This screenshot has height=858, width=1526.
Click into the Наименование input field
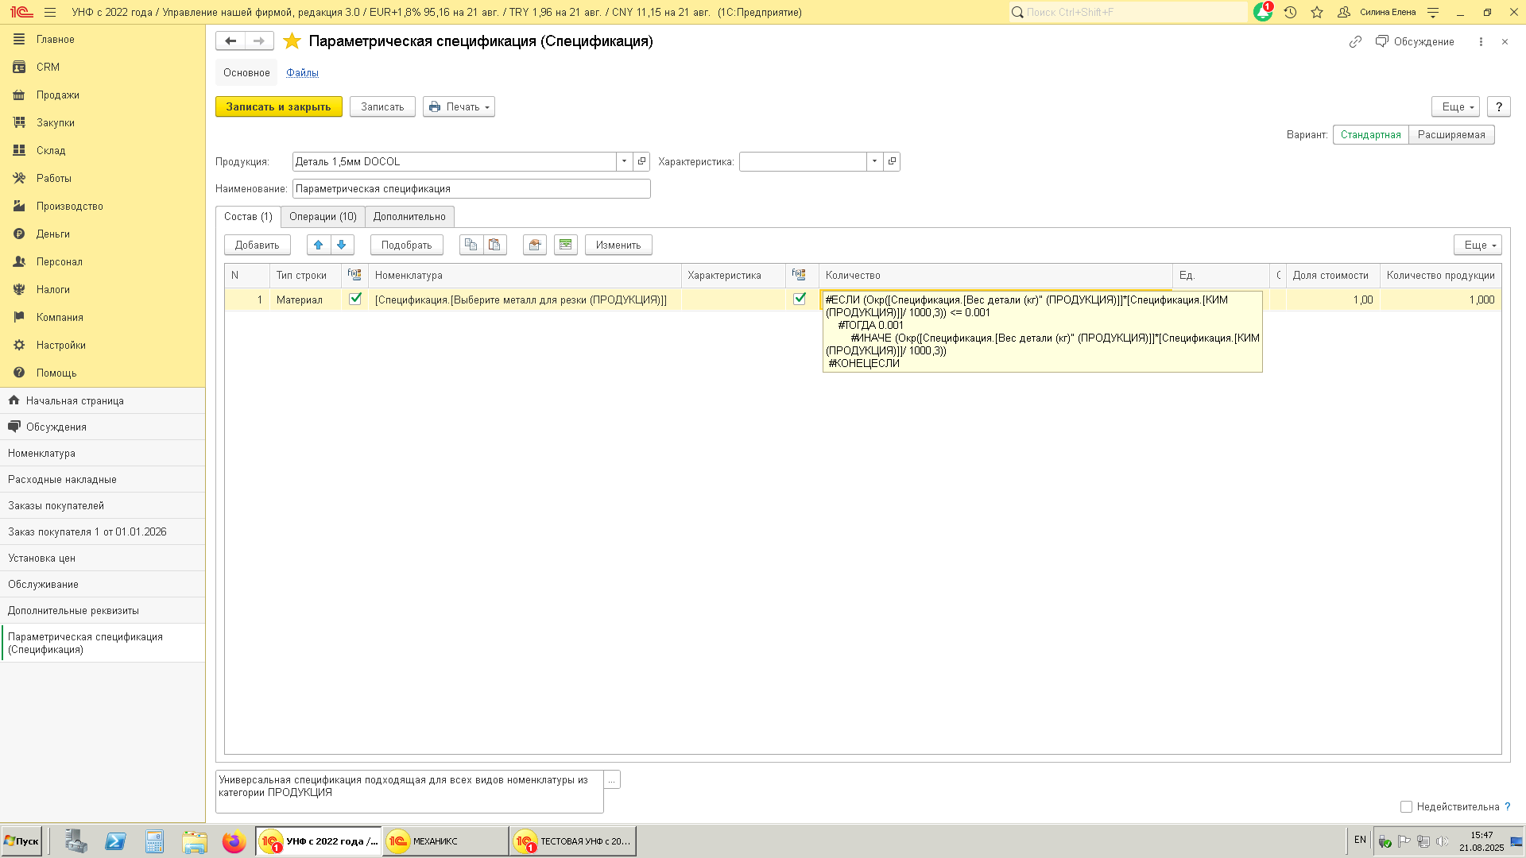click(471, 188)
